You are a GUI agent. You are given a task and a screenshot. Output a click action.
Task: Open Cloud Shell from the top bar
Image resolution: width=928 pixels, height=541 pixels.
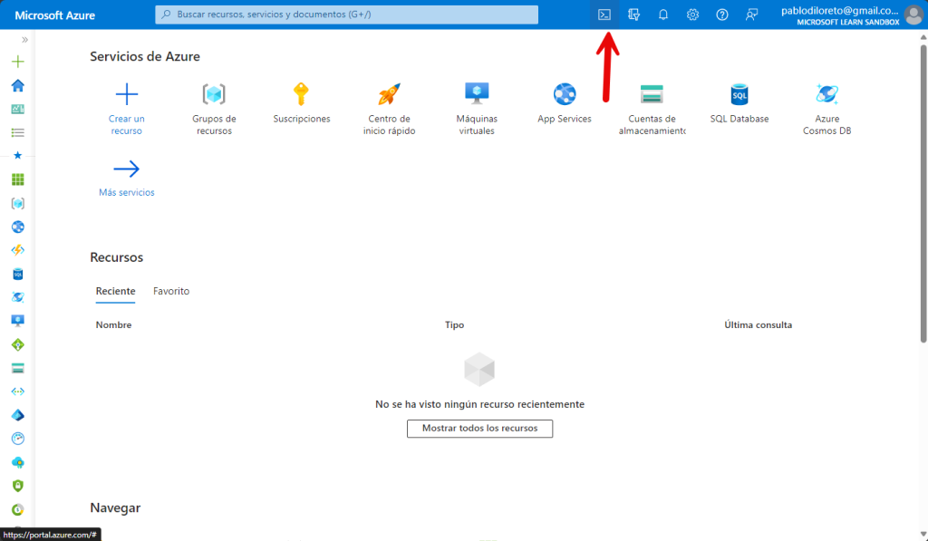(604, 14)
